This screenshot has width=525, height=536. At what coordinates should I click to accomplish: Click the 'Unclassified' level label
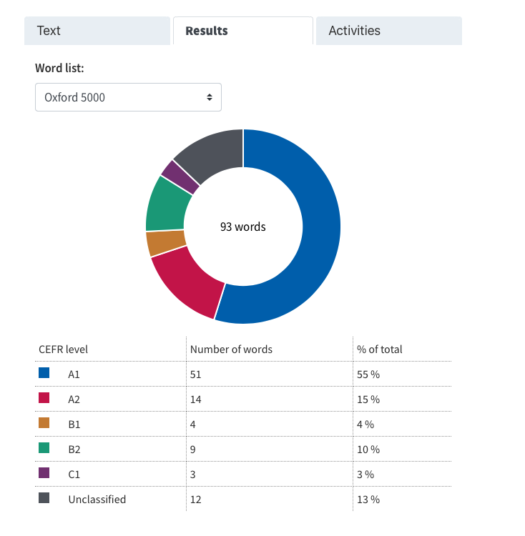[x=97, y=500]
